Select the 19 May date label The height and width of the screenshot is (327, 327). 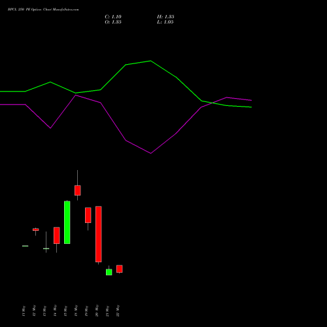pyautogui.click(x=86, y=311)
